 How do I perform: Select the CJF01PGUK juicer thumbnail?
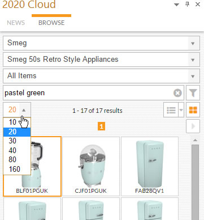[x=91, y=166]
